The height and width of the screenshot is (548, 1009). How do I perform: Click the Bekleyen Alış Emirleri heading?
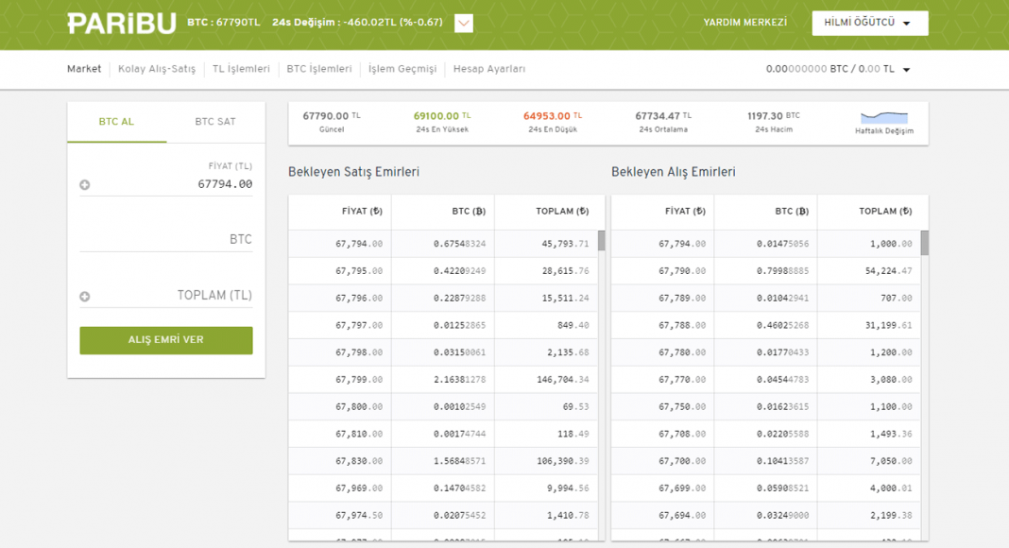point(673,172)
